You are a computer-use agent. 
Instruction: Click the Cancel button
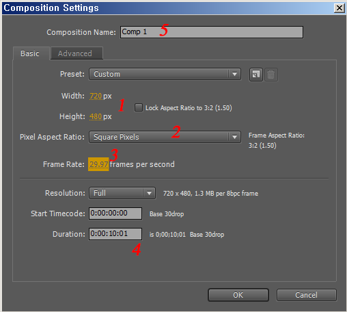[x=306, y=295]
